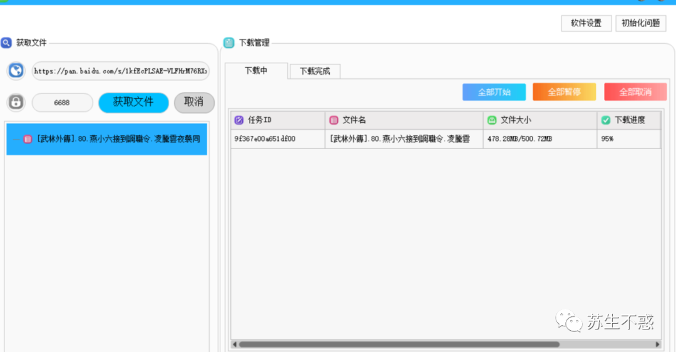Click the green icon in 文件大小 header
Viewport: 676px width, 352px height.
(x=492, y=120)
